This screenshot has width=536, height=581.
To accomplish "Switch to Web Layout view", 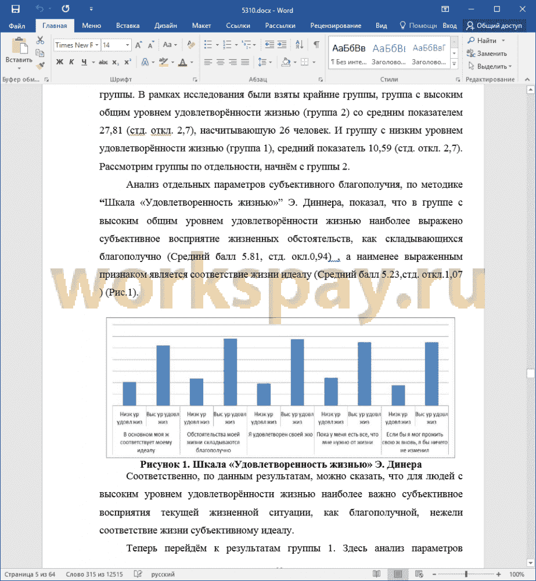I will (419, 574).
